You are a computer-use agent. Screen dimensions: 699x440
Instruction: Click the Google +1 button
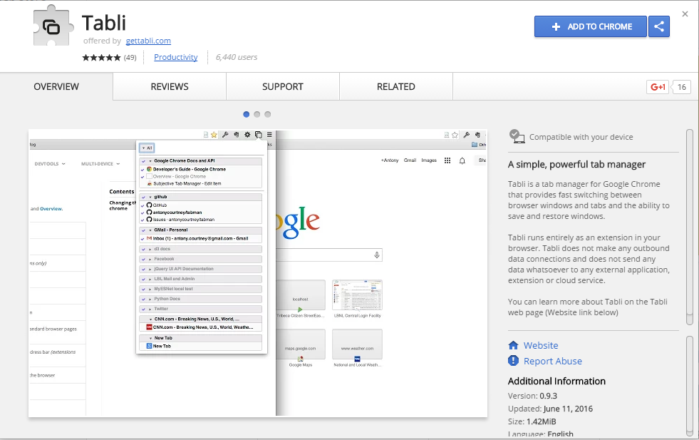pyautogui.click(x=658, y=87)
